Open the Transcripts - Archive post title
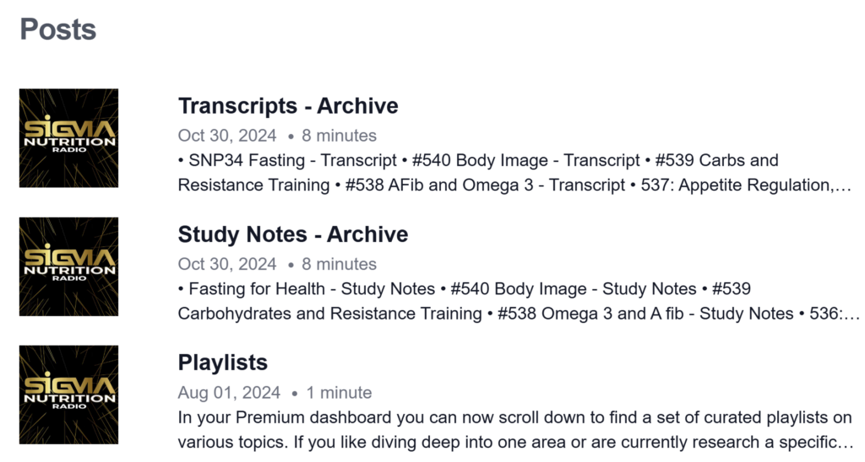This screenshot has width=865, height=462. coord(288,106)
